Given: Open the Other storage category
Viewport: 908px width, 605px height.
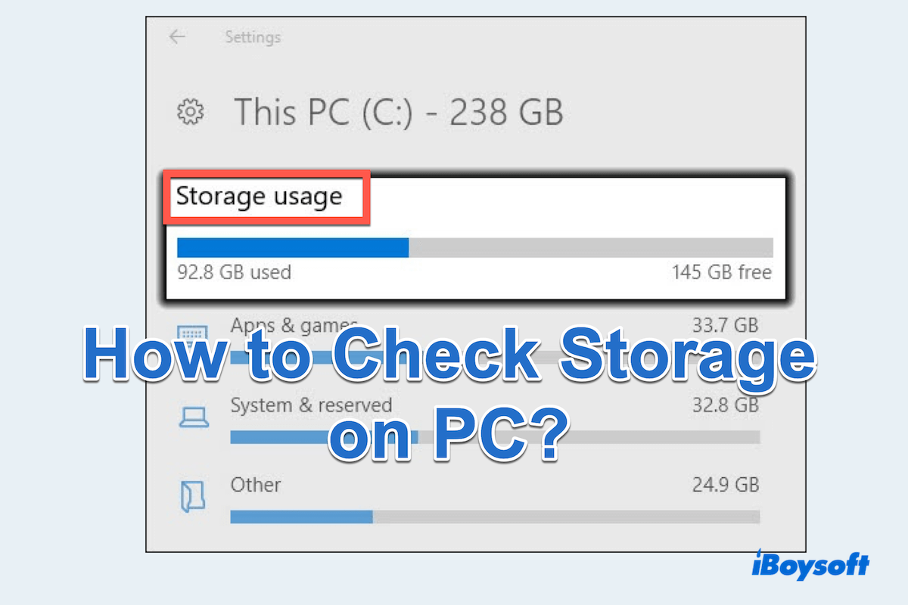Looking at the screenshot, I should point(255,486).
